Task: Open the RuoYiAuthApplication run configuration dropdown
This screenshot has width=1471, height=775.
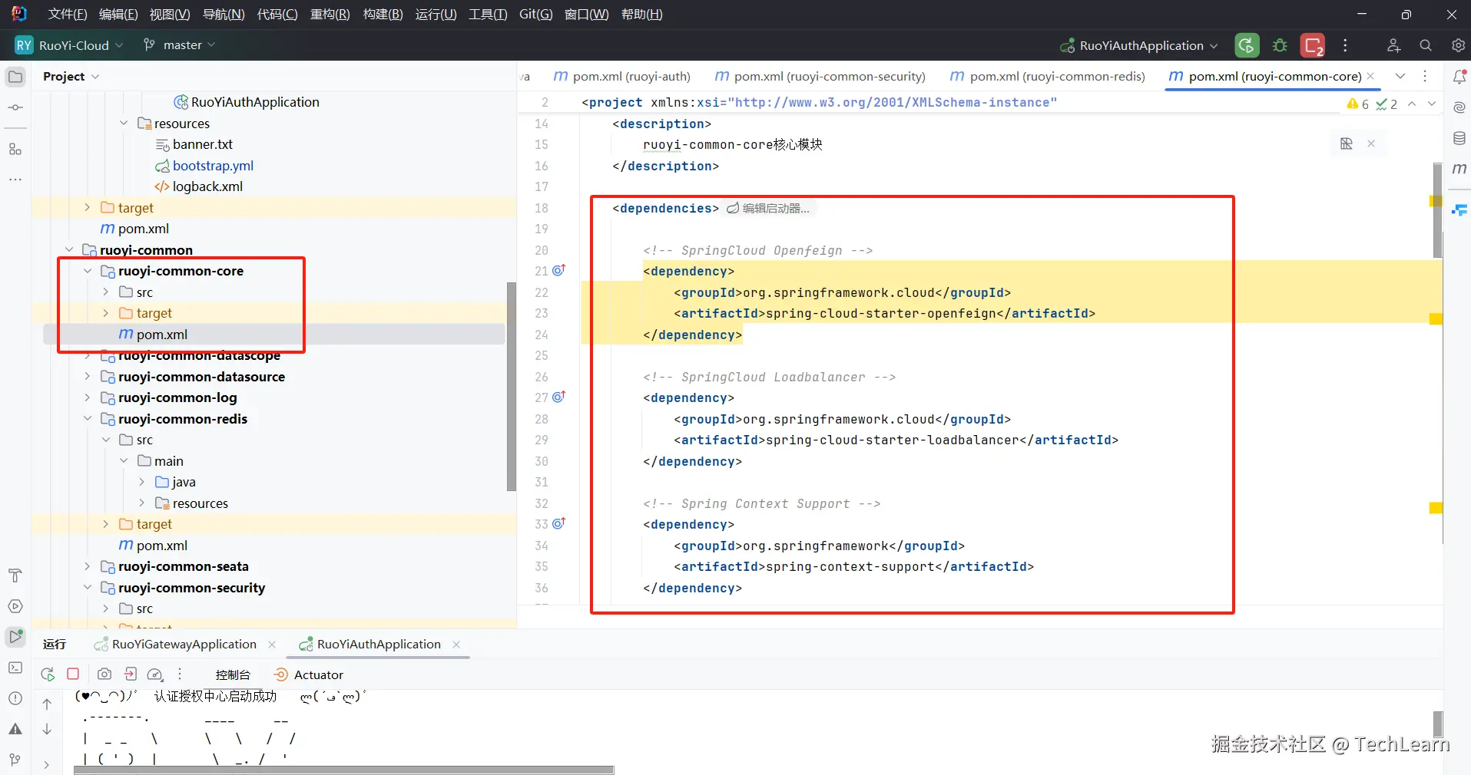Action: pos(1138,45)
